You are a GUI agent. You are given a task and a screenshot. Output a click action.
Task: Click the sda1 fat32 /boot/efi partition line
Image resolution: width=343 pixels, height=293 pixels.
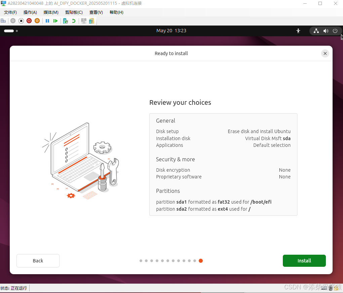click(214, 202)
